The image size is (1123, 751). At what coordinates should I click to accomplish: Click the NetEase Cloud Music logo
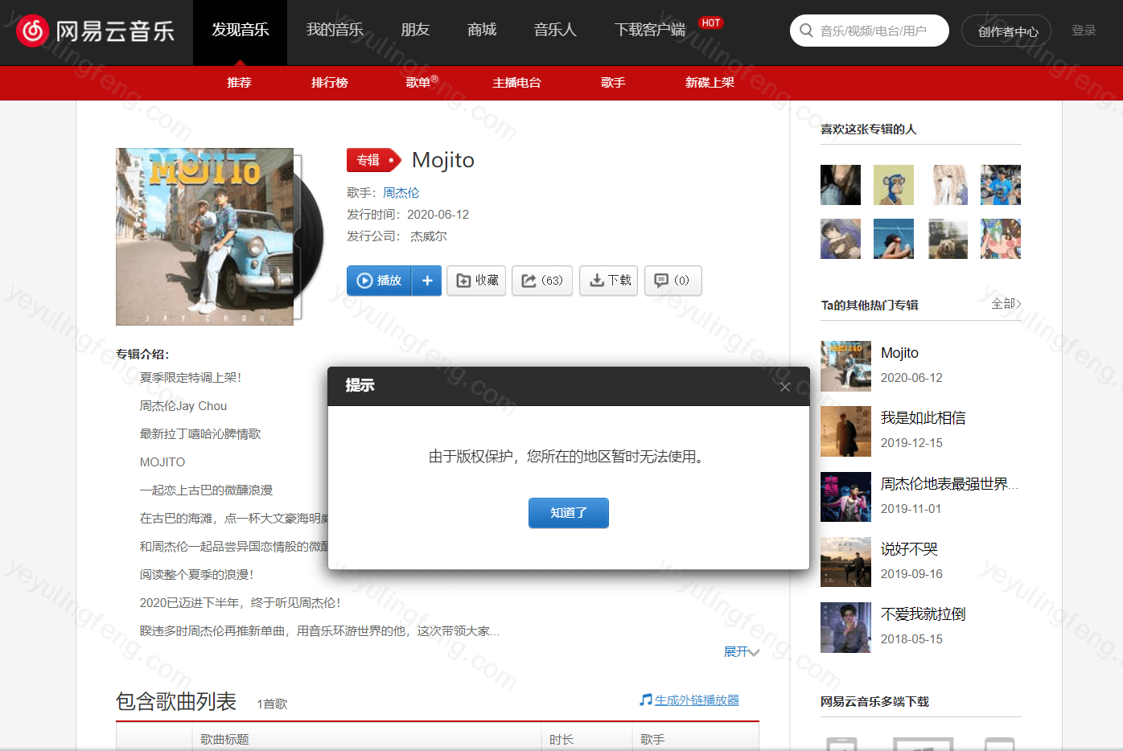[96, 31]
